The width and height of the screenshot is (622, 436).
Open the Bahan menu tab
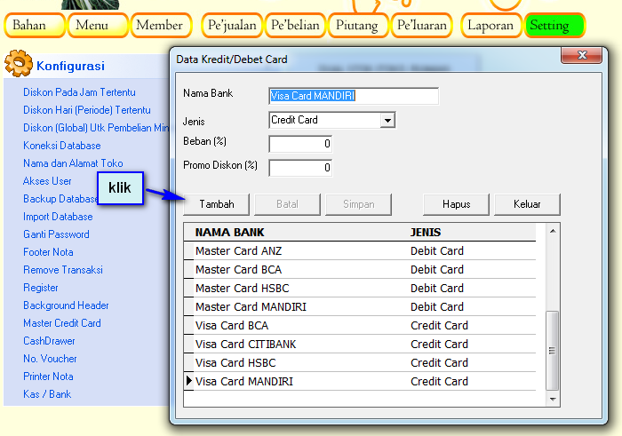(34, 26)
